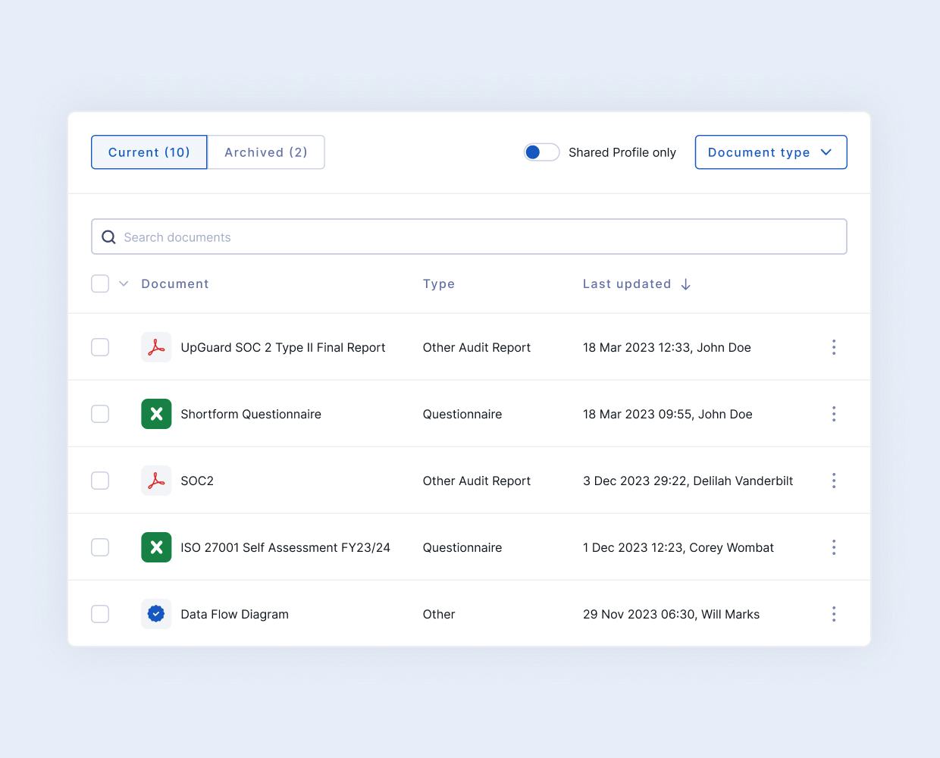
Task: Check the box for Shortform Questionnaire
Action: (100, 414)
